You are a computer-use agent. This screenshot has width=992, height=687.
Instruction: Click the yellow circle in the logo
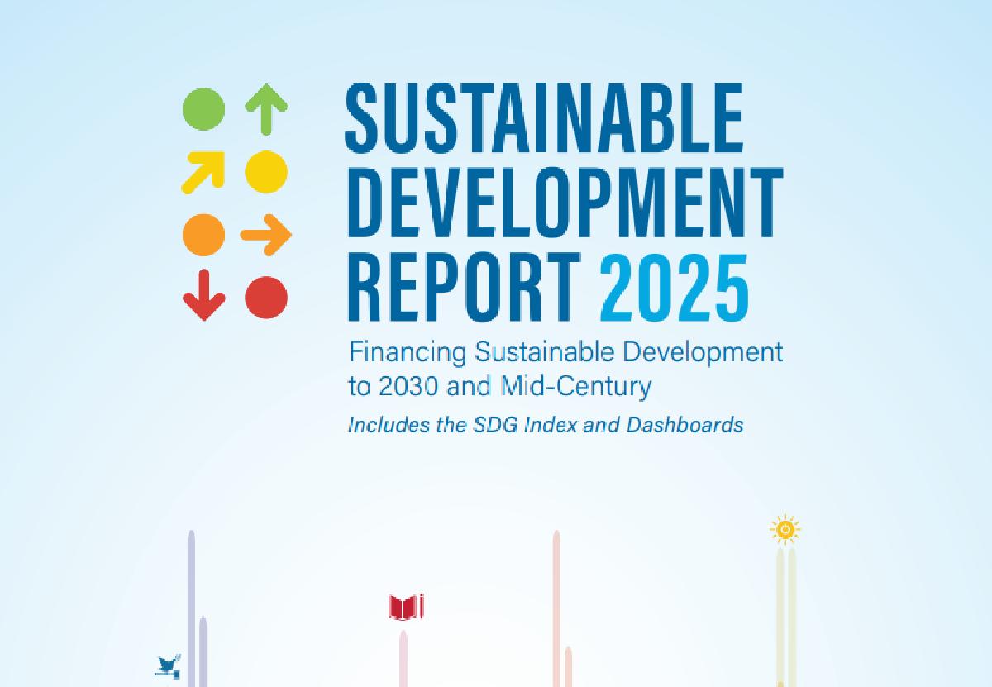coord(266,172)
